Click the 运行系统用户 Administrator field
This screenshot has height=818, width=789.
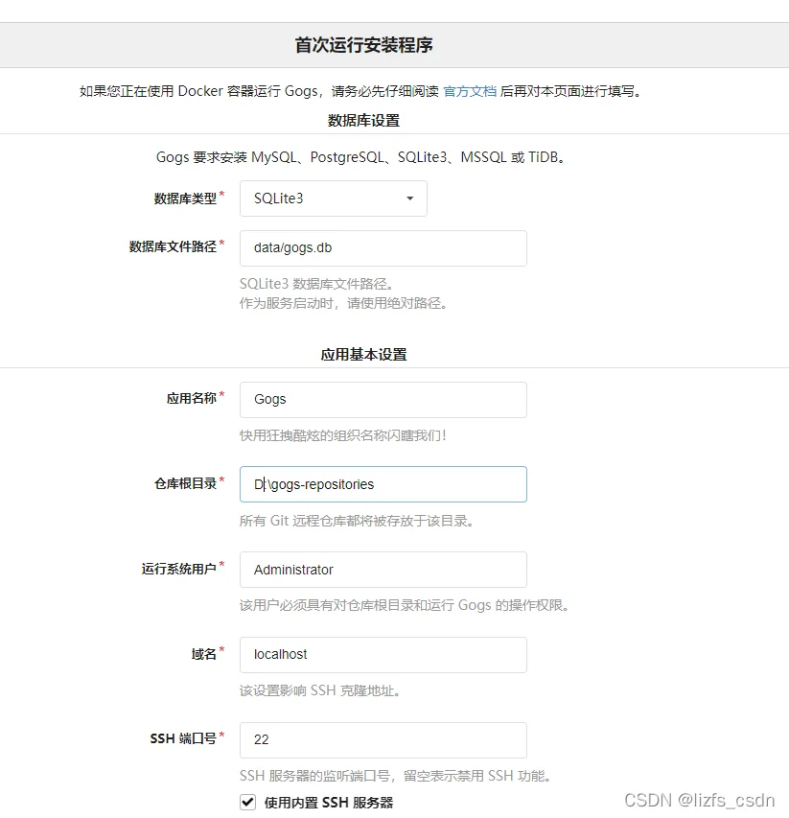coord(383,570)
